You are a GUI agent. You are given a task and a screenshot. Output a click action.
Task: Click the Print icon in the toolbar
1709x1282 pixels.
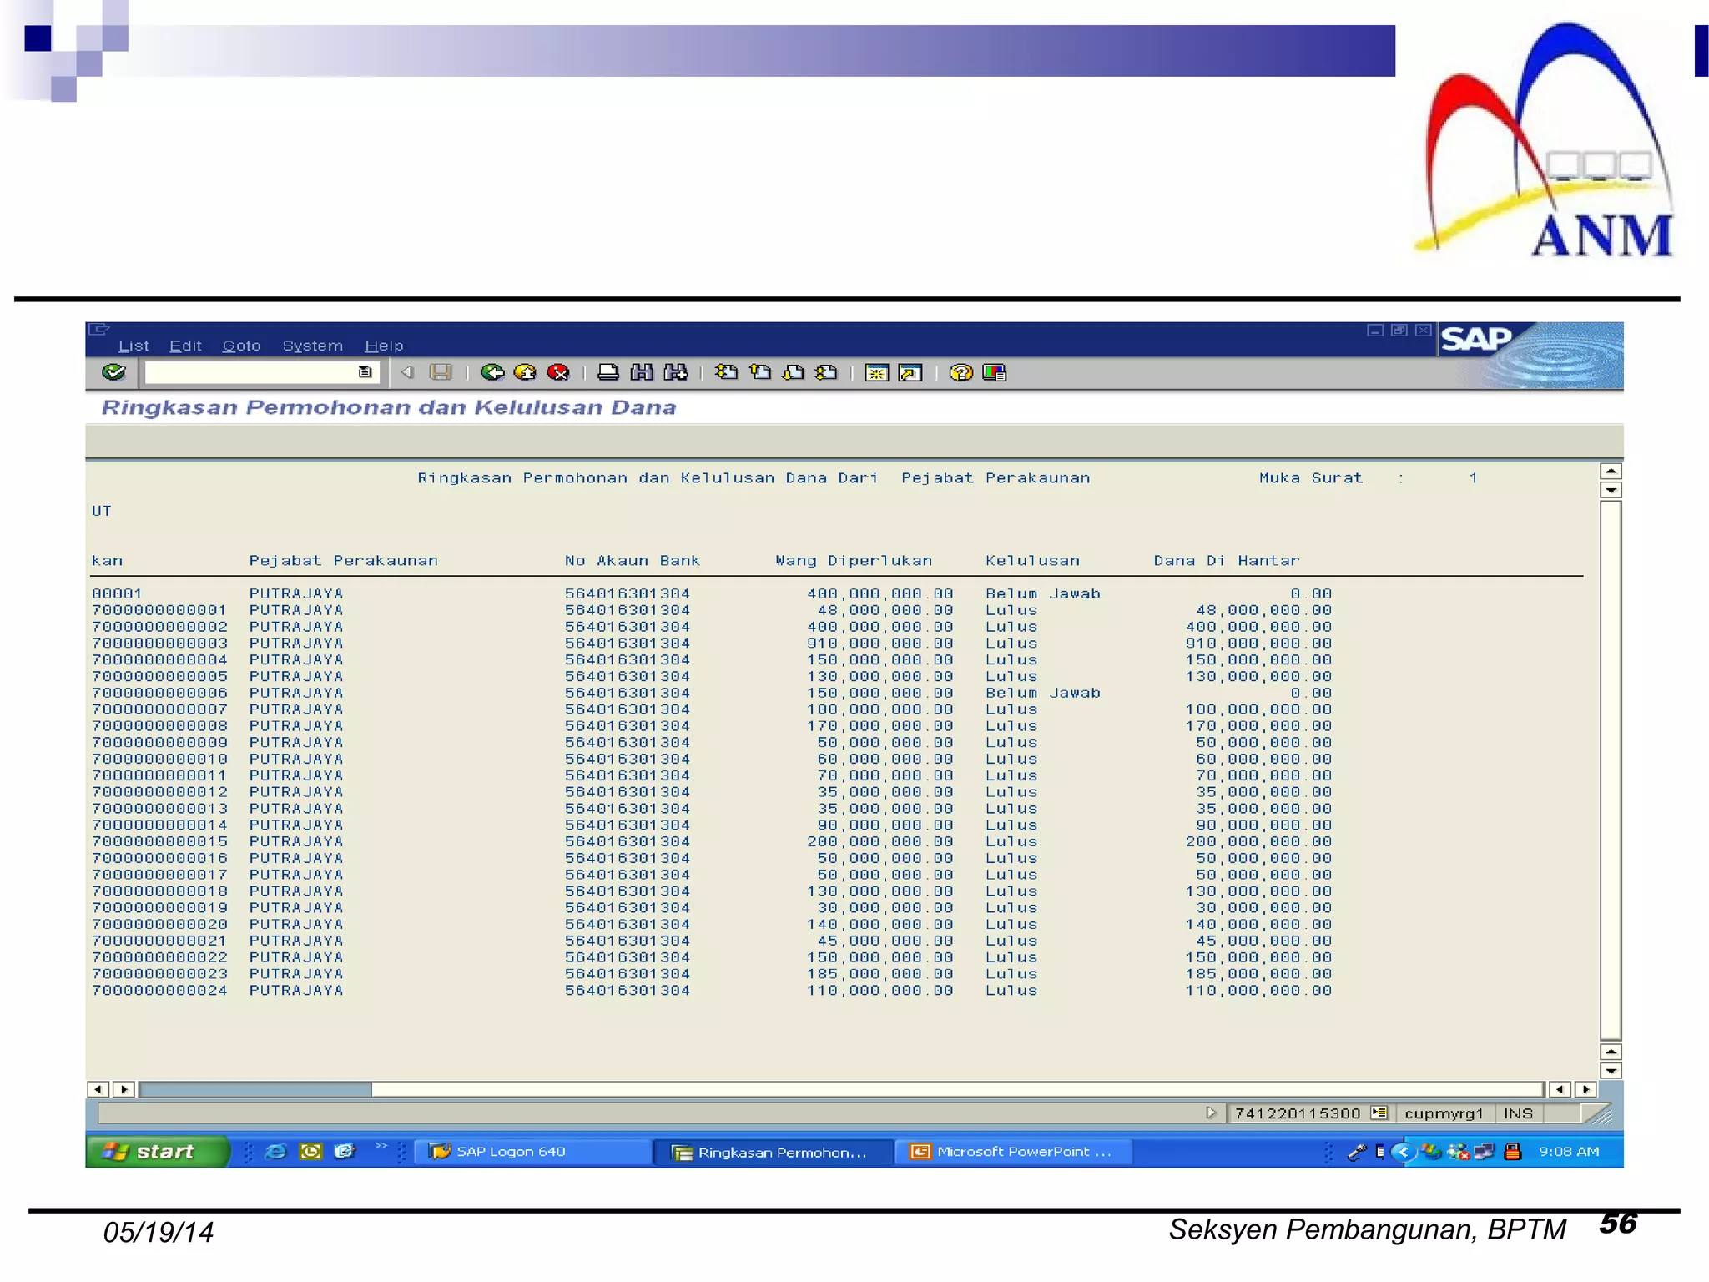click(608, 372)
